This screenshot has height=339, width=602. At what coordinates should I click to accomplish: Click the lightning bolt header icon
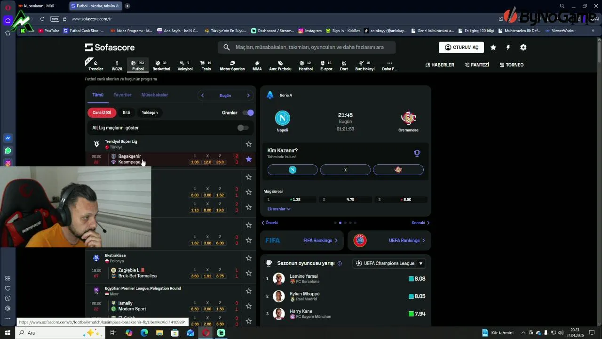(508, 48)
